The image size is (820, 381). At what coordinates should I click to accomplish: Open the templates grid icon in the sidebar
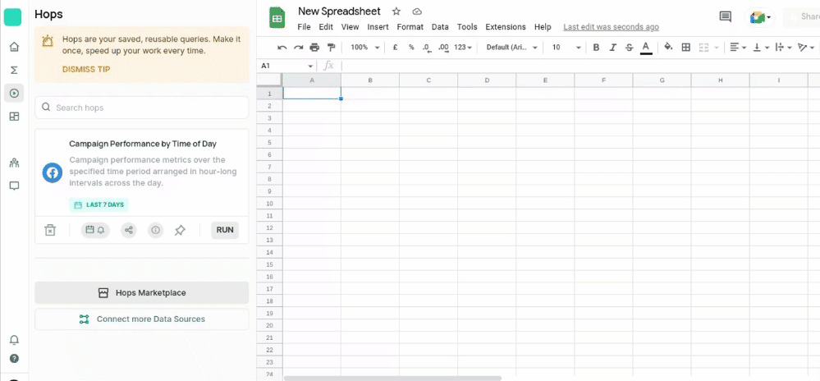(14, 116)
